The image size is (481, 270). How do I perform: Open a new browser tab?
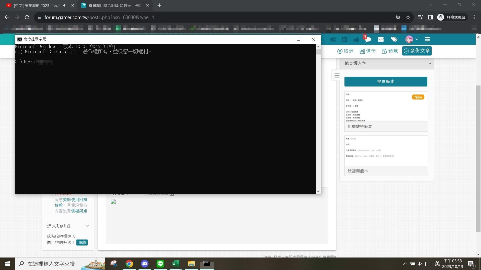159,5
